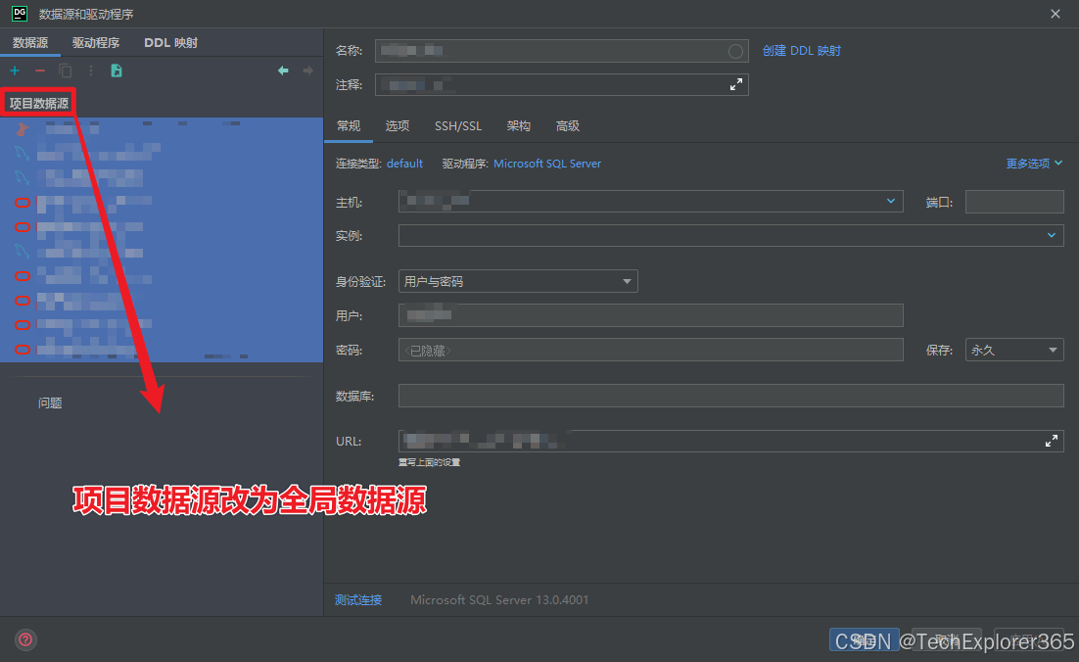1079x662 pixels.
Task: Open the SSH/SSL tab
Action: [x=458, y=126]
